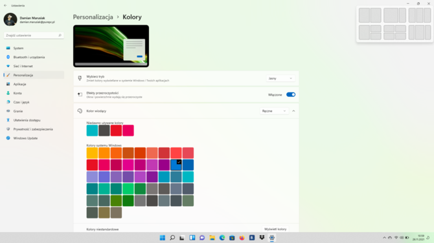Open Prywatność i zabezpieczenia settings
Screen dimensions: 434x243
pyautogui.click(x=34, y=129)
